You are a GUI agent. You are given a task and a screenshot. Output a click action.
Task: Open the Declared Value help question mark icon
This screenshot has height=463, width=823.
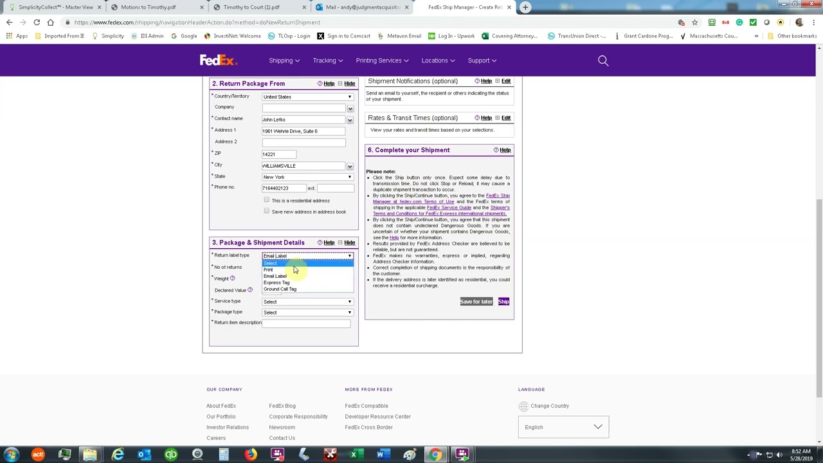[249, 290]
